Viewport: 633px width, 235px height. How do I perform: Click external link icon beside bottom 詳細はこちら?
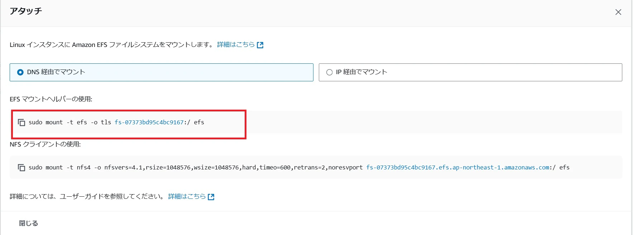[211, 197]
